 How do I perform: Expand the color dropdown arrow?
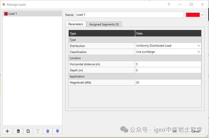click(x=202, y=15)
